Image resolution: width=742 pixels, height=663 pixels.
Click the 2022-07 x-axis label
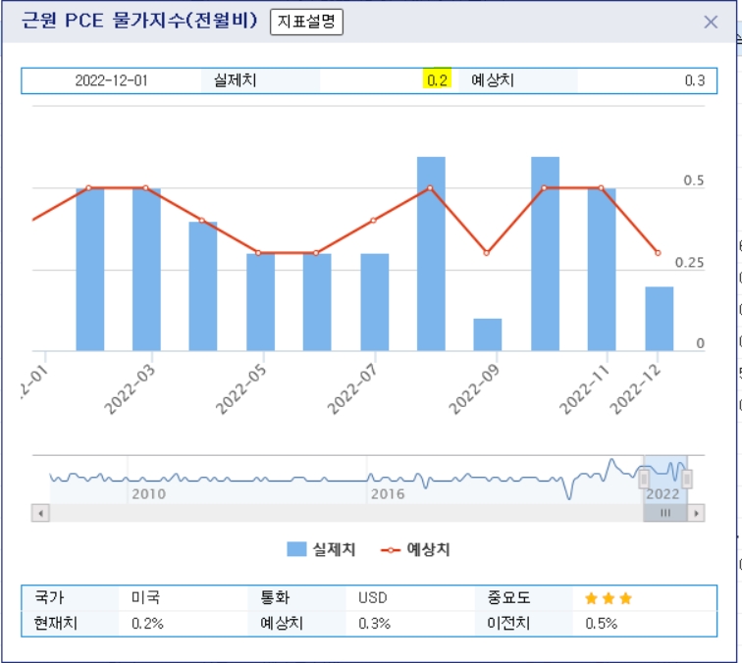click(351, 389)
